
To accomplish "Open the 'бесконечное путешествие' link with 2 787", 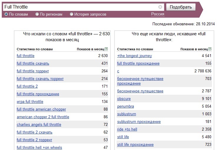I will 140,91.
